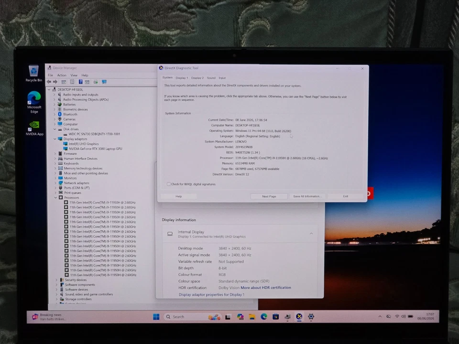Click the Back arrow in Device Manager toolbar

pyautogui.click(x=49, y=82)
